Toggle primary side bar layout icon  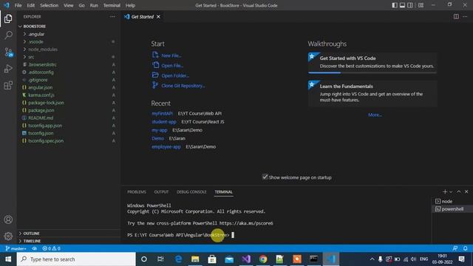click(395, 5)
